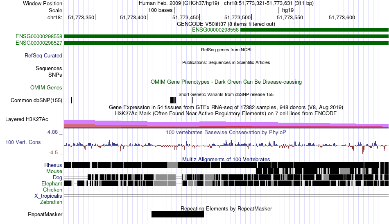
Task: Click the RepeatMasker black repeat element
Action: coord(178,214)
